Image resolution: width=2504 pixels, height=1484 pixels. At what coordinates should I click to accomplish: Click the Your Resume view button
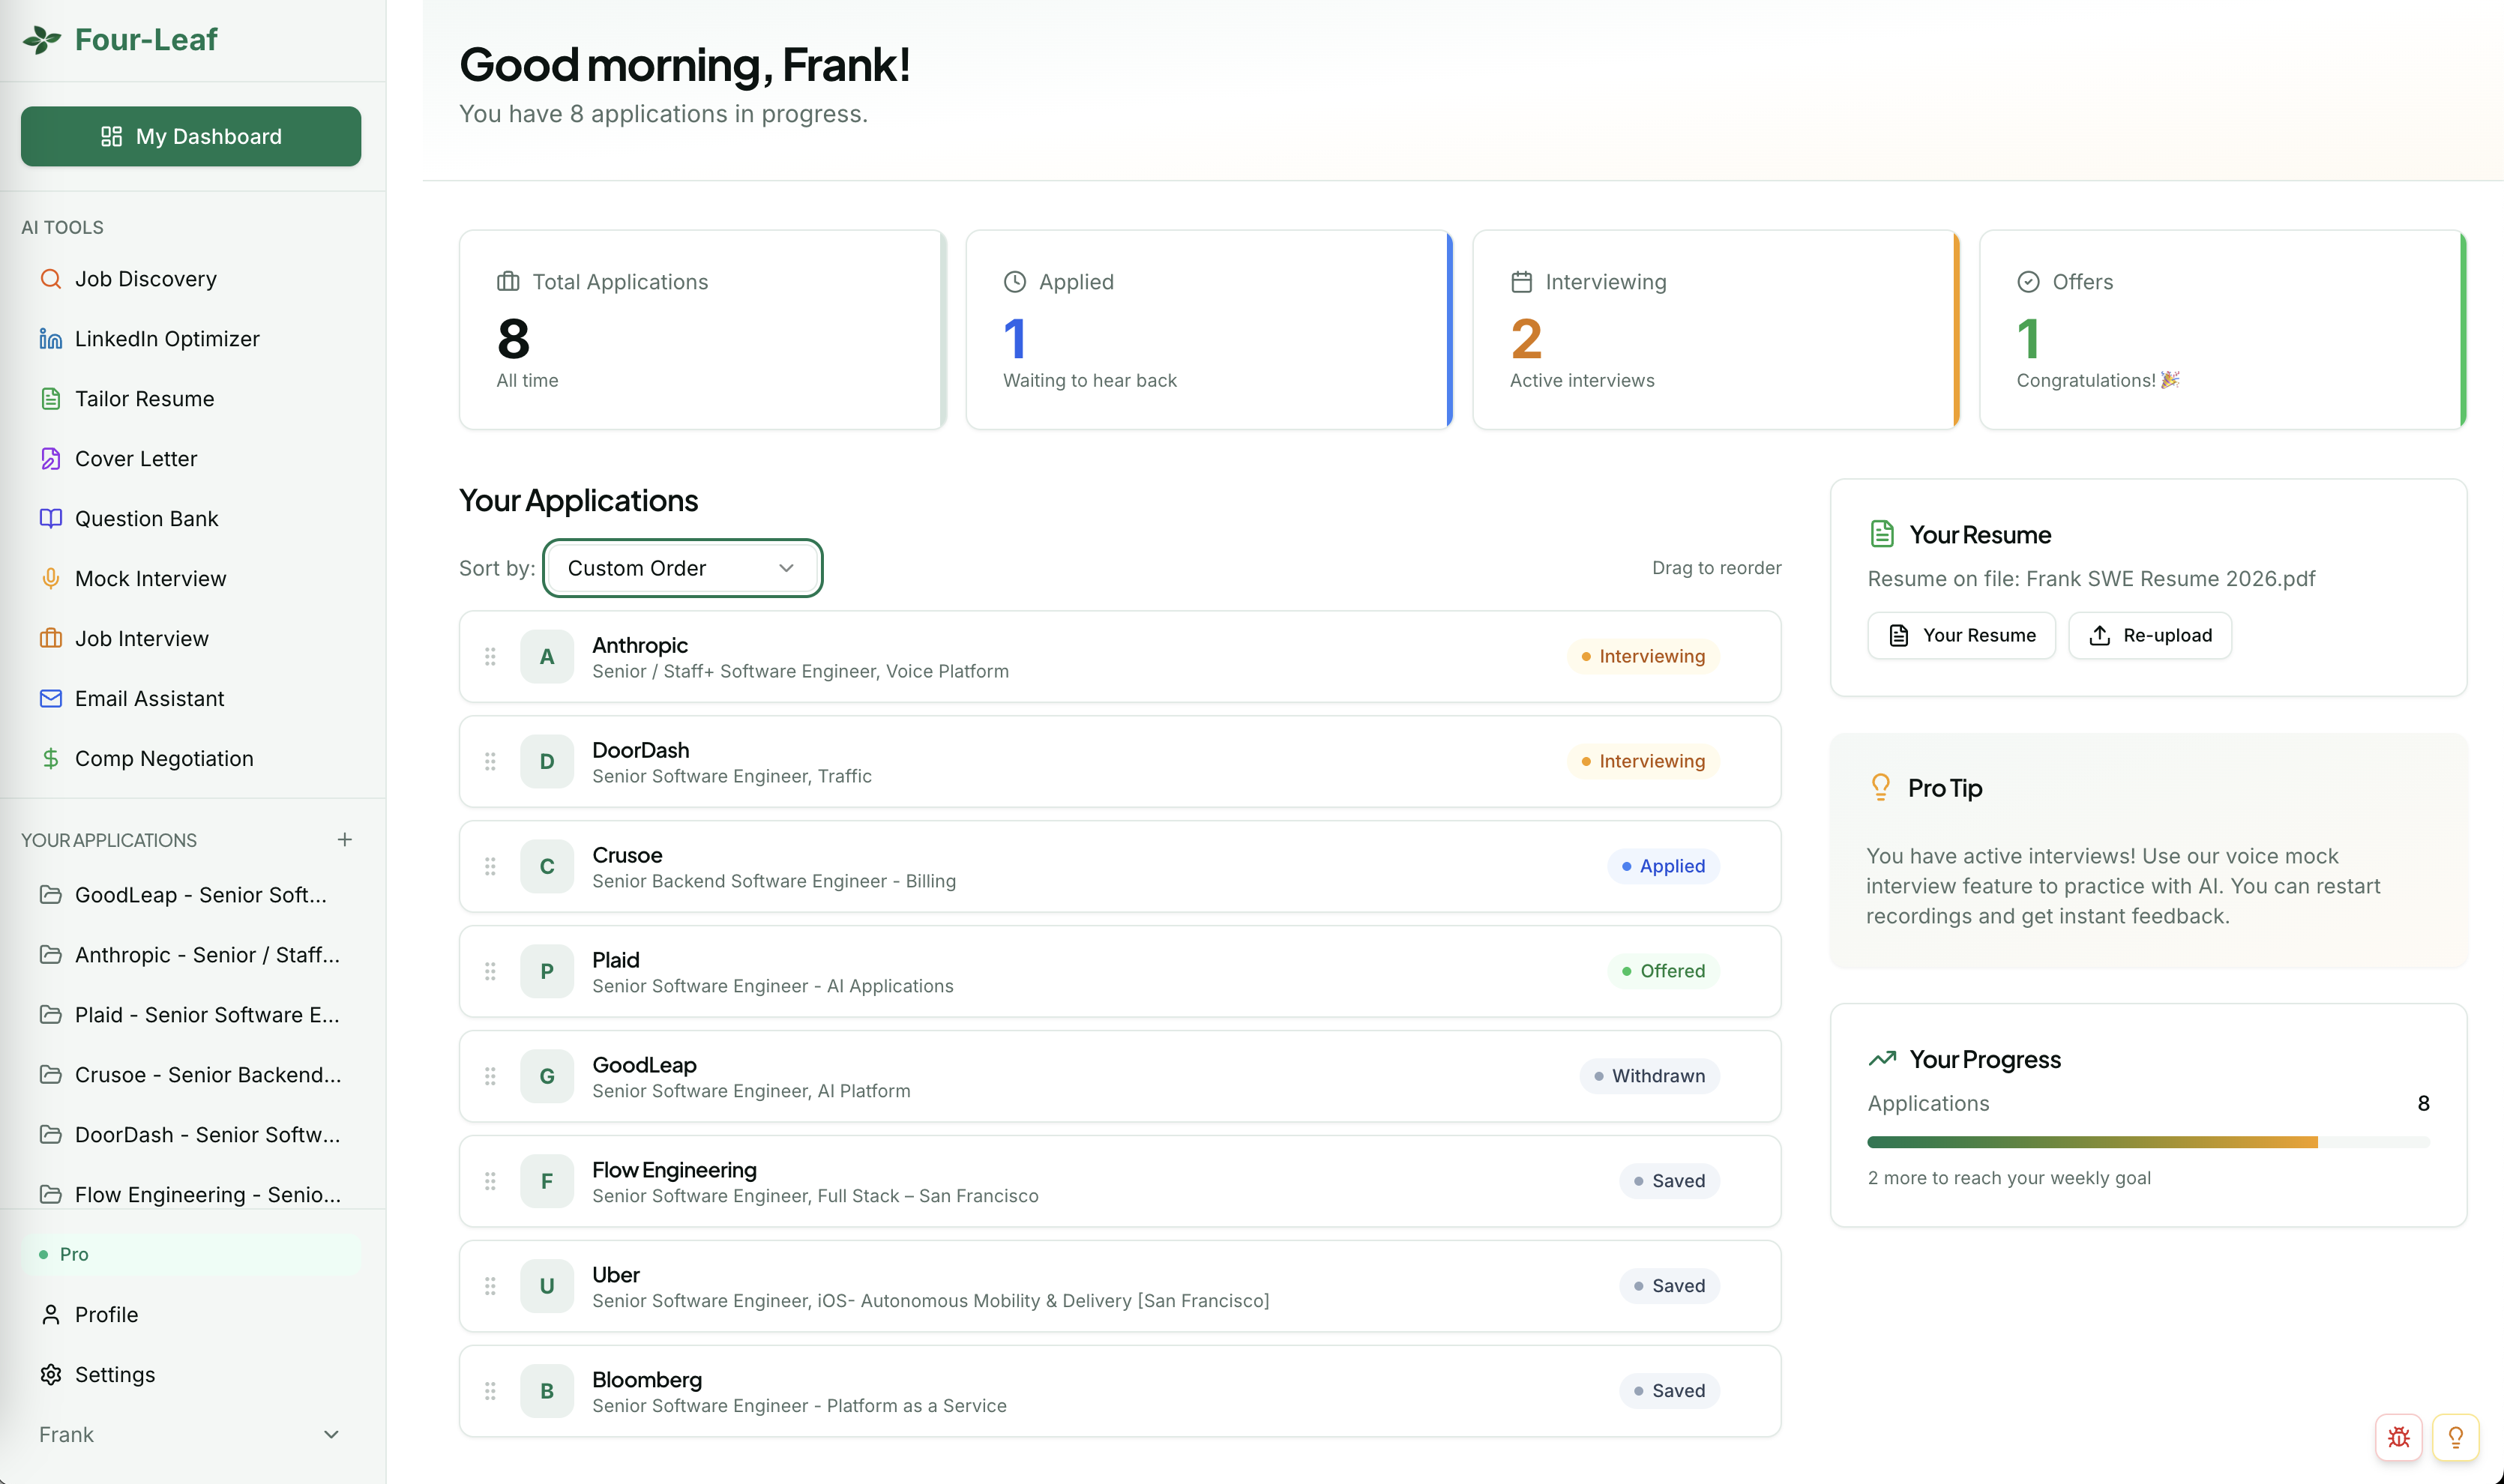(x=1961, y=635)
